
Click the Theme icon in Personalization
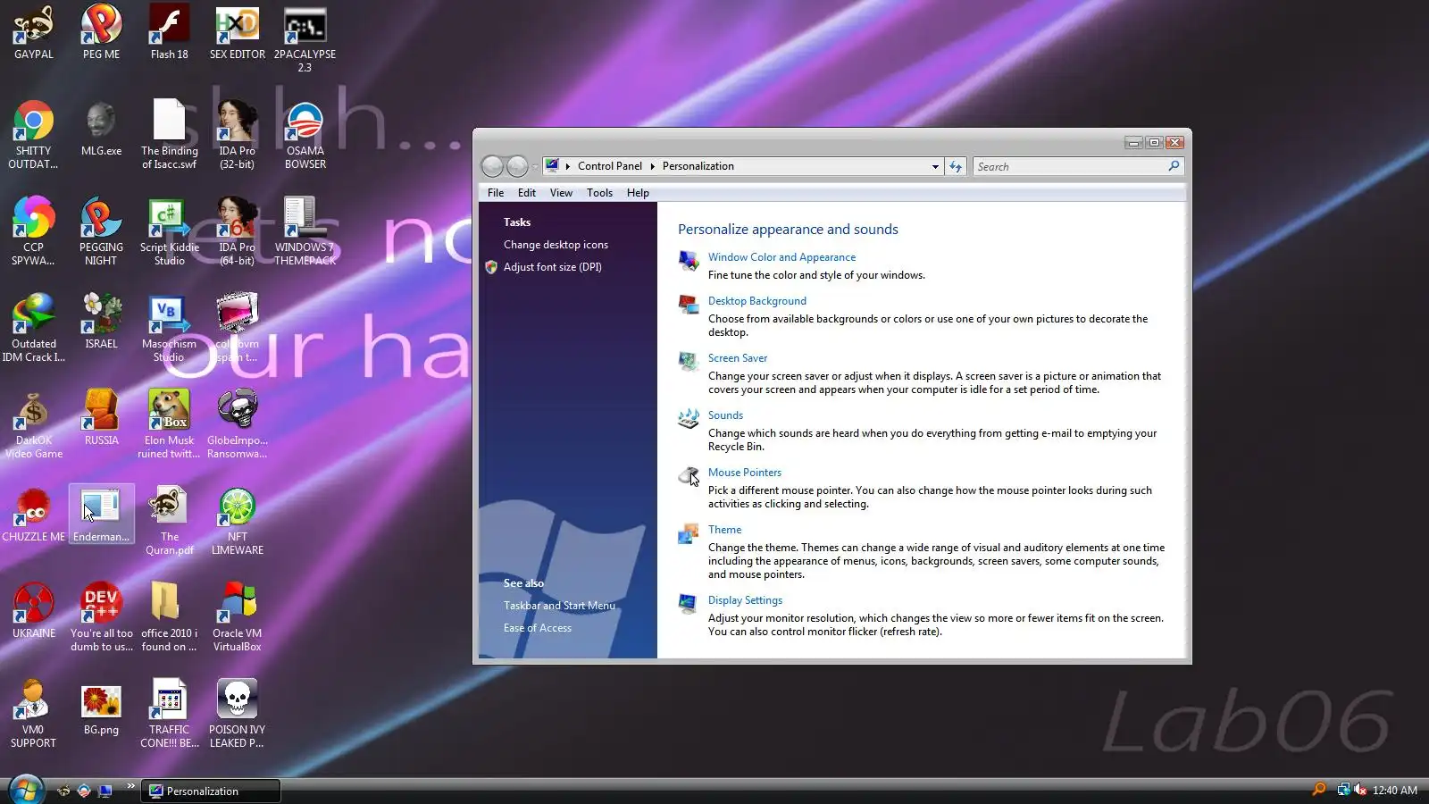688,532
